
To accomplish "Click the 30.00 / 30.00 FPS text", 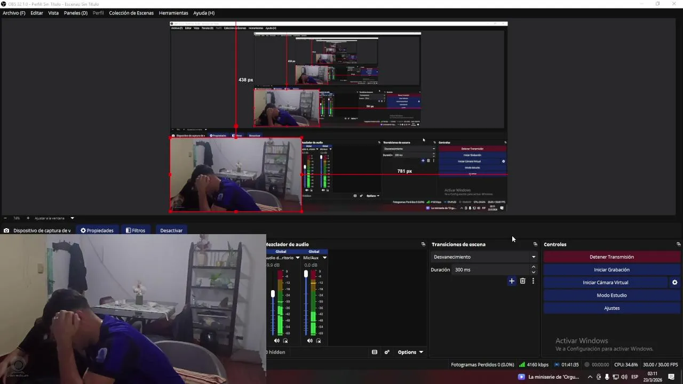I will (661, 365).
